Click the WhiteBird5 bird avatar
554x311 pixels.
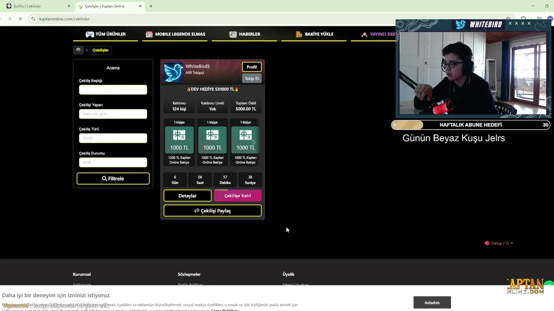pos(174,73)
